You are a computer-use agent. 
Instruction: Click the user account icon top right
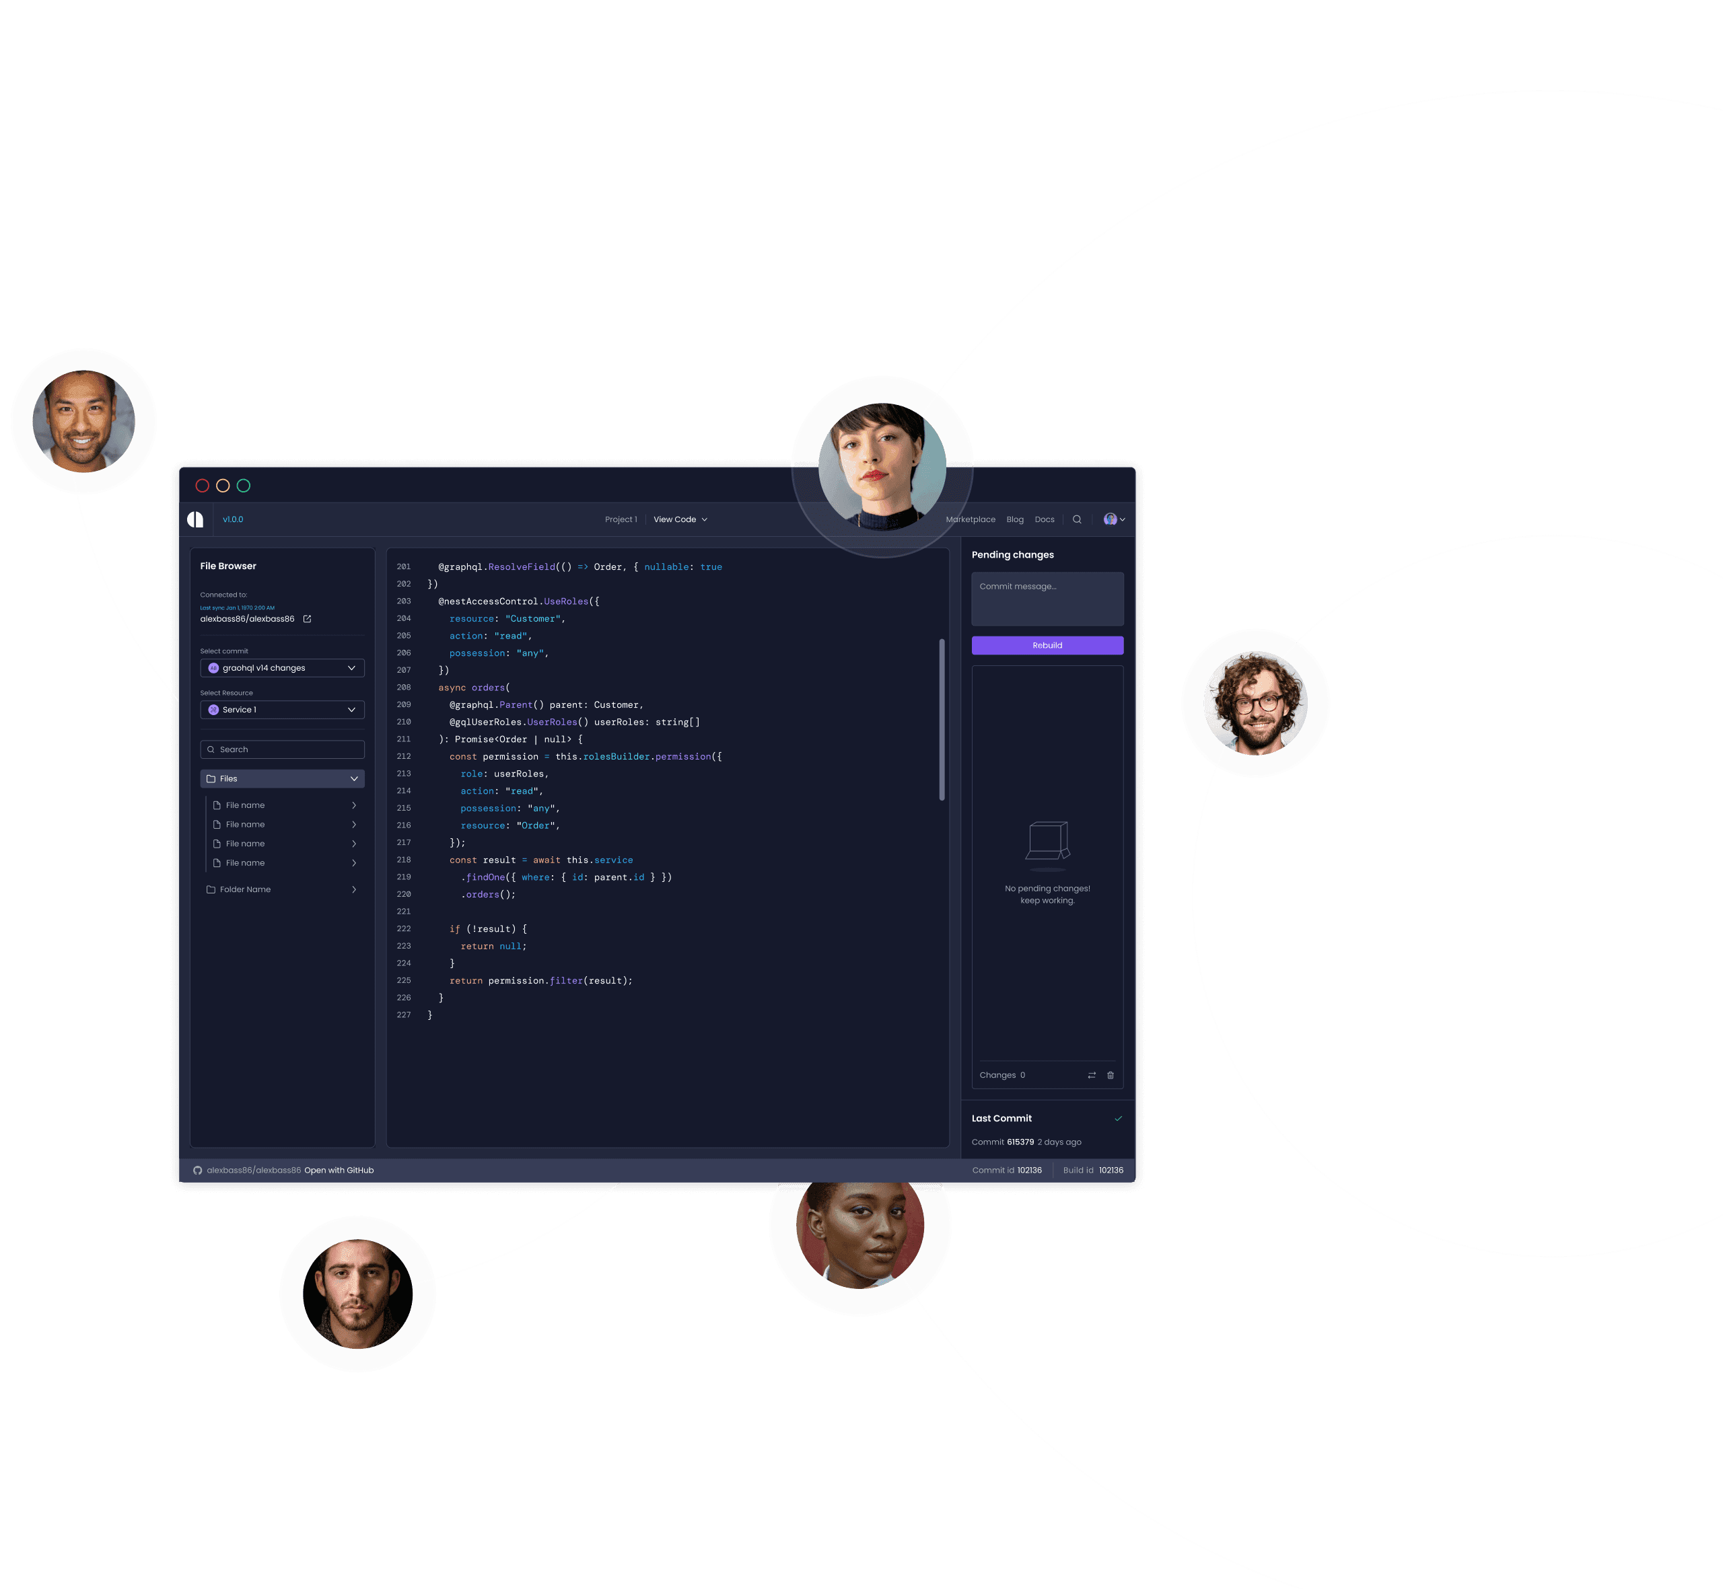click(x=1117, y=519)
